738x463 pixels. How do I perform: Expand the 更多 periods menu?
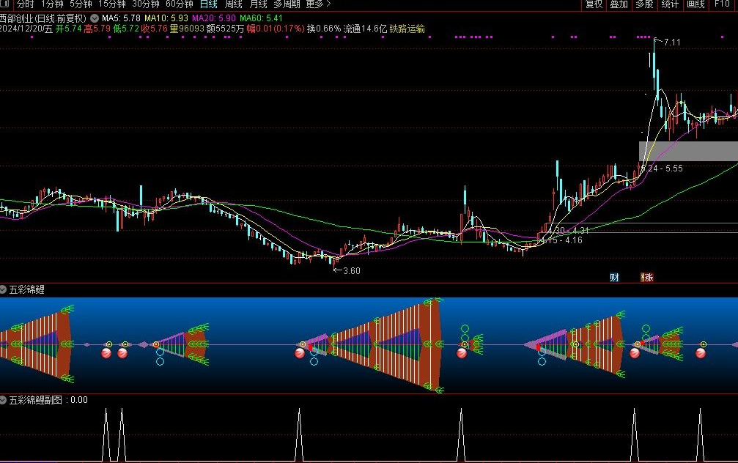318,4
